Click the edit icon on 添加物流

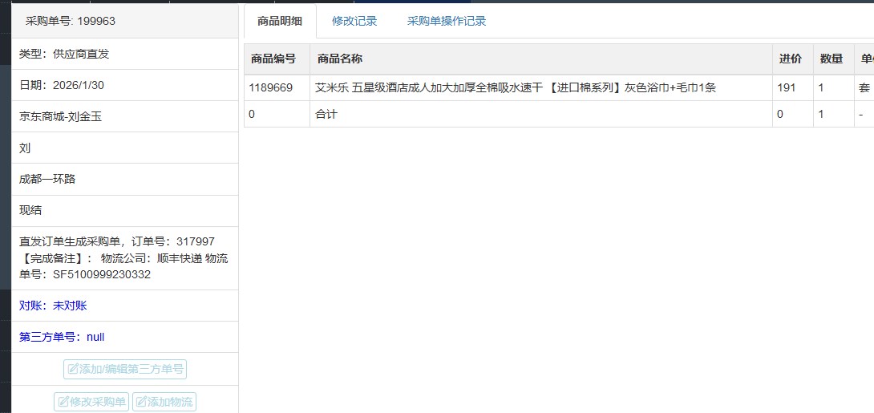(141, 403)
